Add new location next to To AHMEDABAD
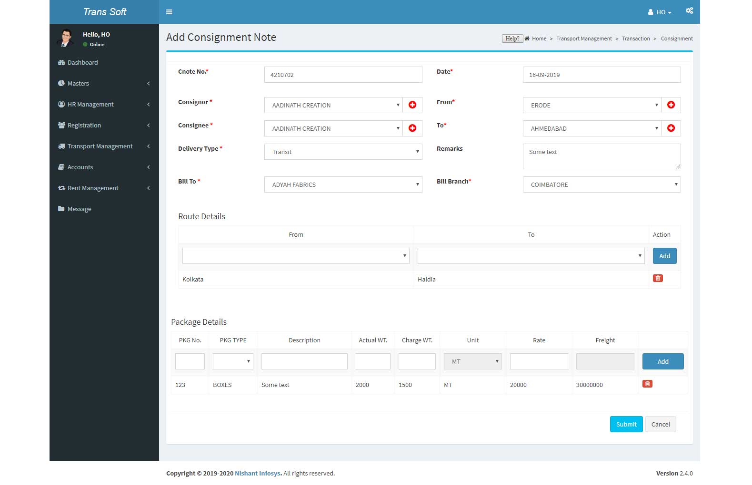Screen dimensions: 752x485 click(671, 128)
